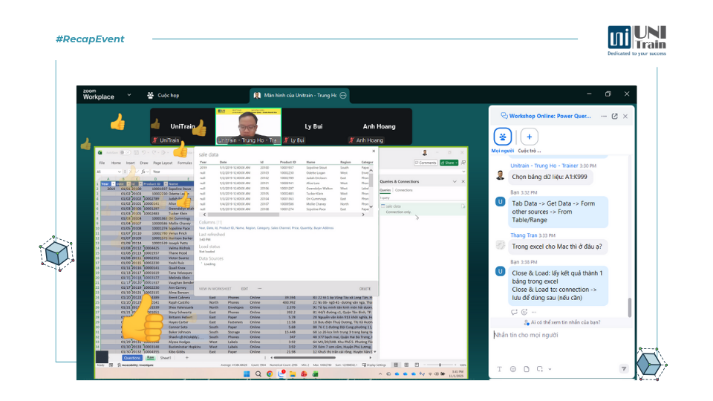
Task: Expand the Name Box dropdown
Action: tap(119, 172)
